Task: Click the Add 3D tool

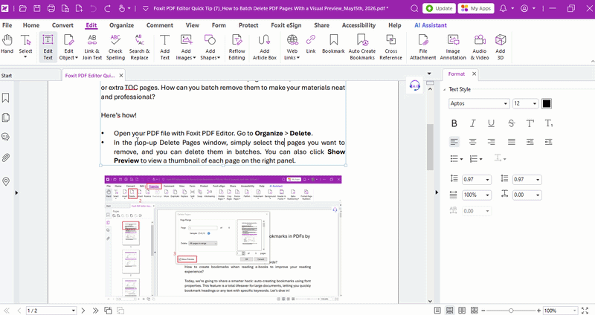Action: [500, 47]
